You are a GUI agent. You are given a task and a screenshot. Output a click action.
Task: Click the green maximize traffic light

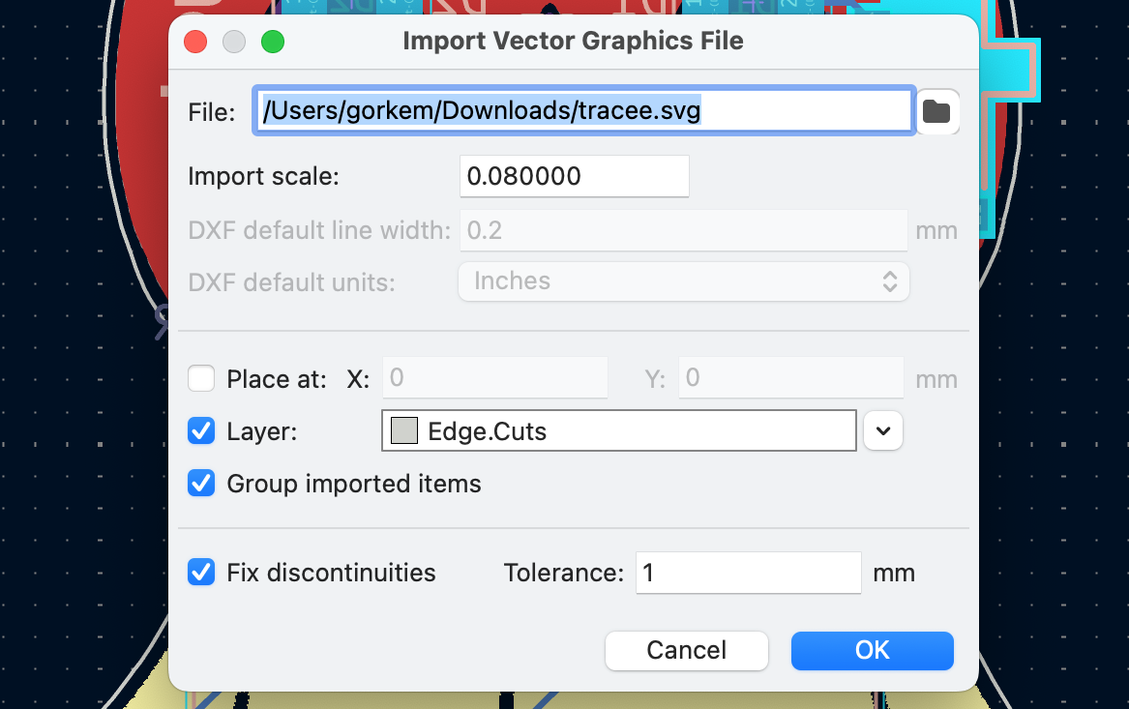click(x=273, y=42)
